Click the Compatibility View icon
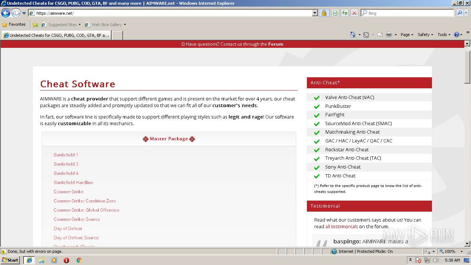The height and width of the screenshot is (265, 471). point(335,13)
